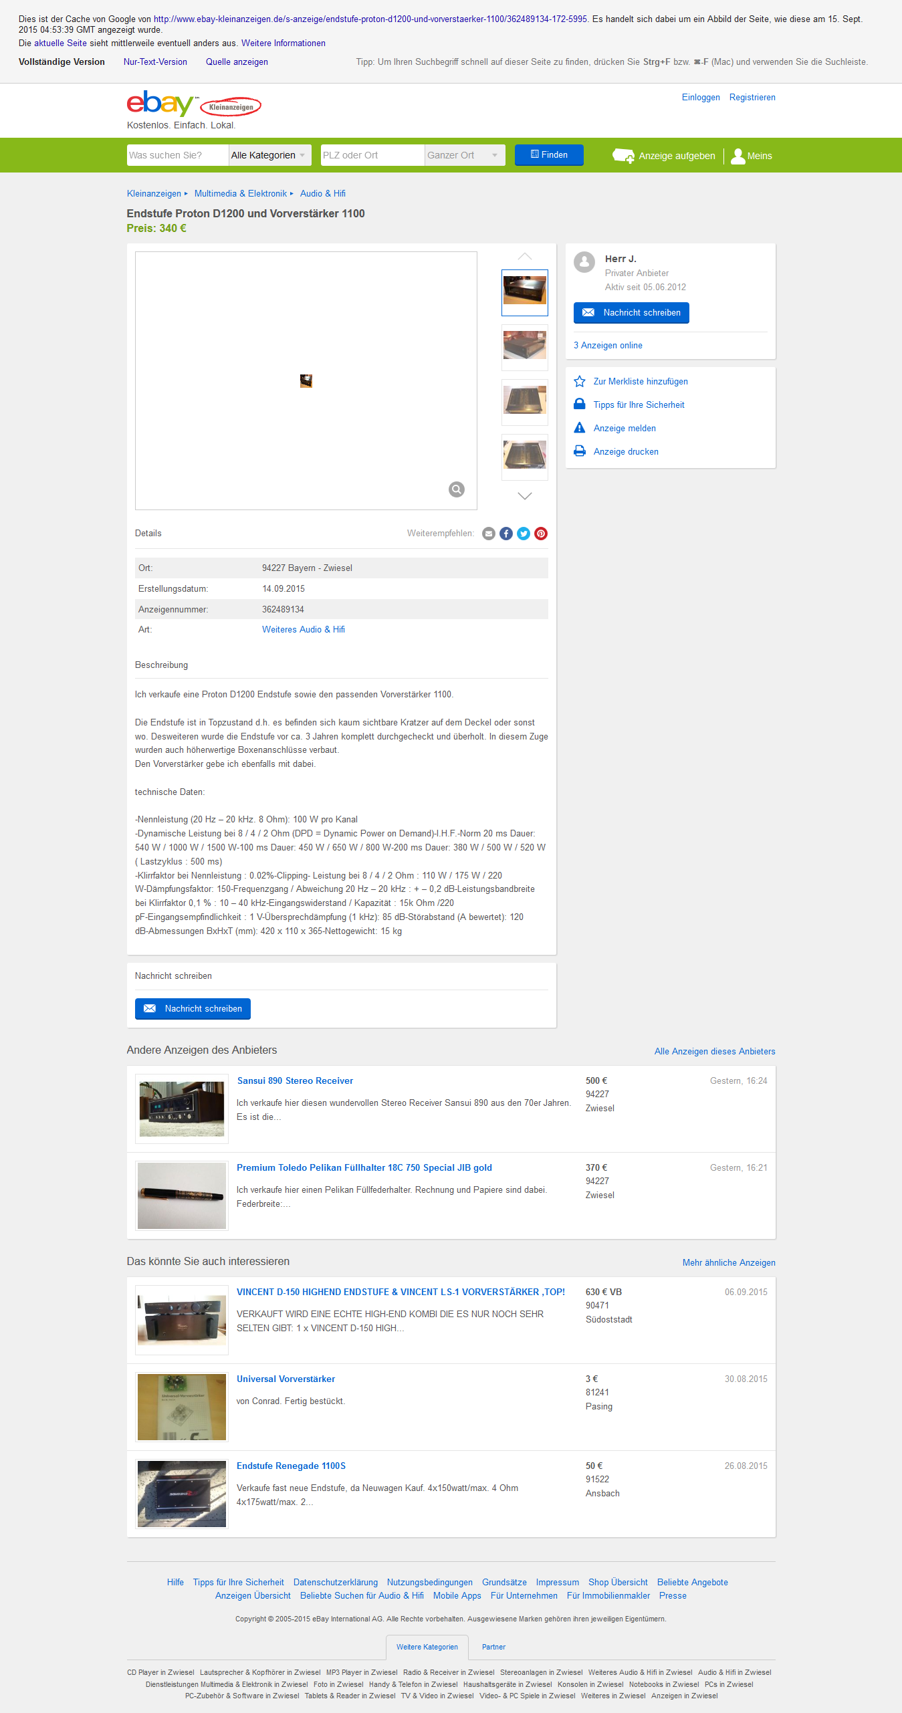
Task: Open the Registrieren link
Action: 752,98
